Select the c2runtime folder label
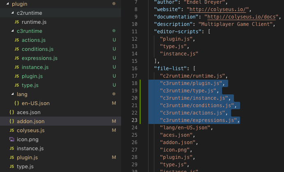Viewport: 284px width, 172px height. click(29, 13)
